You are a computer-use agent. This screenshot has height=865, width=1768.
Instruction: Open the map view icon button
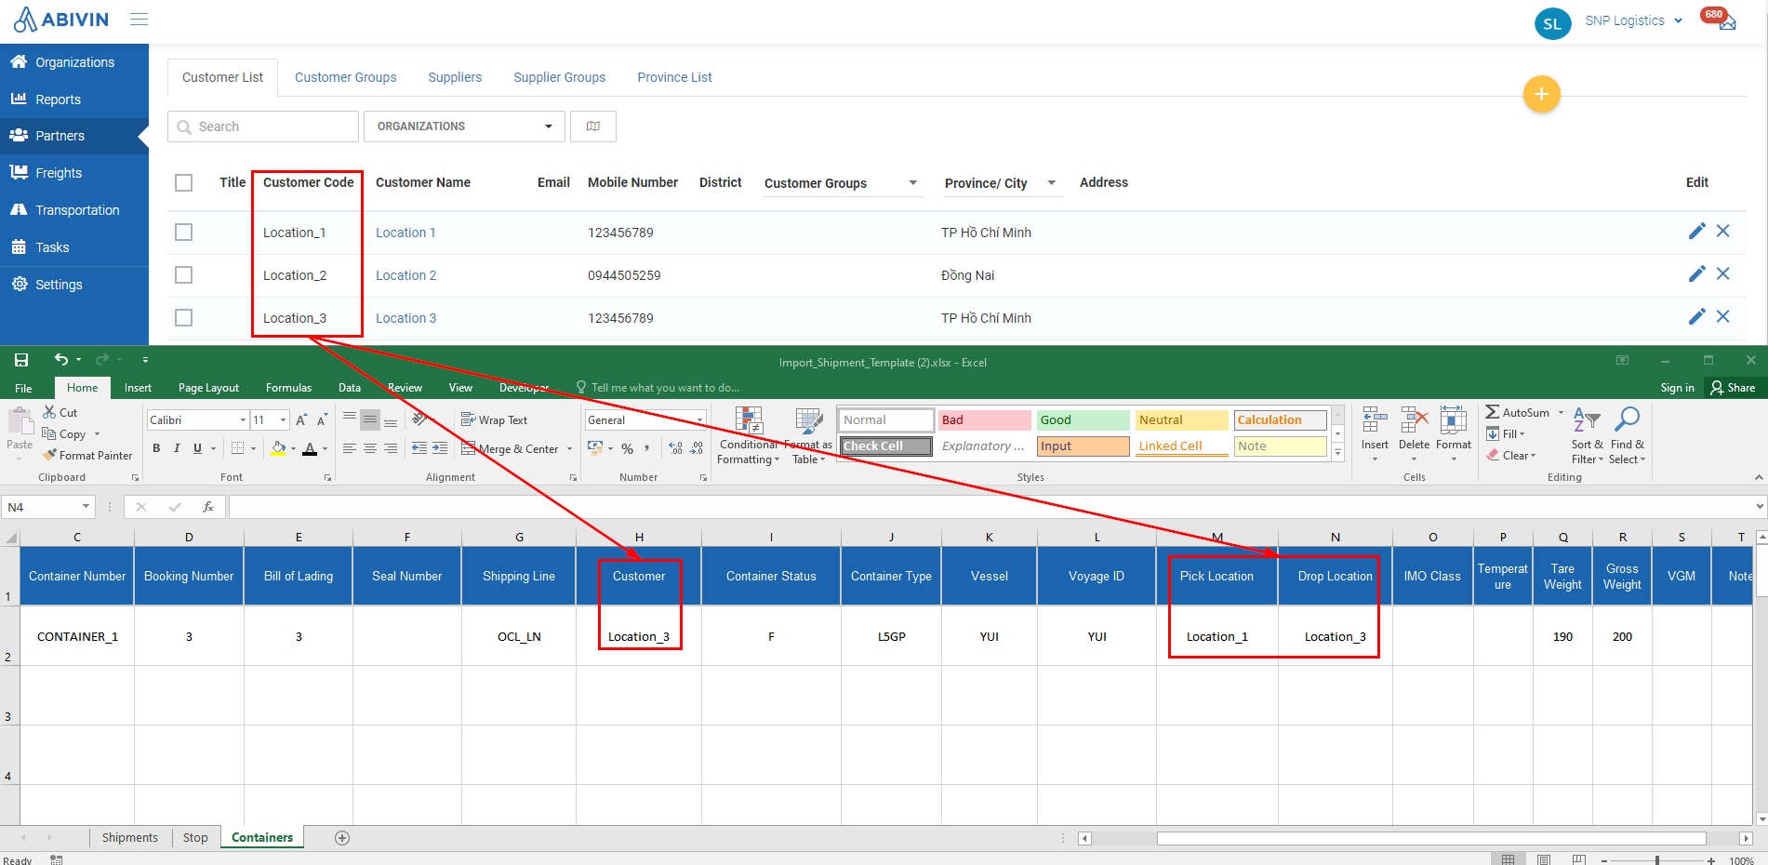(592, 126)
